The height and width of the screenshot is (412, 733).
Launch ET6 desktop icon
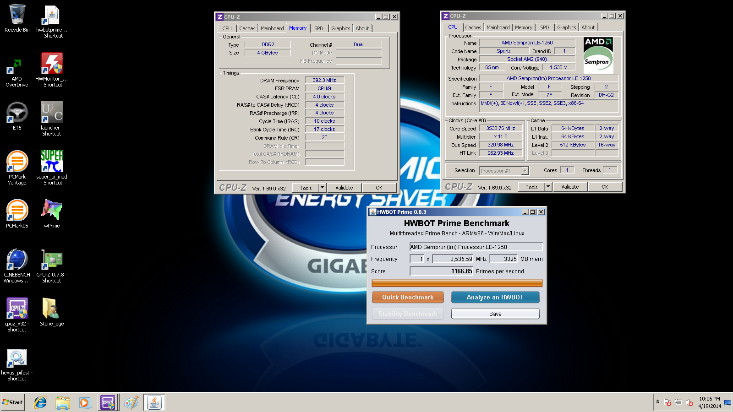(17, 115)
